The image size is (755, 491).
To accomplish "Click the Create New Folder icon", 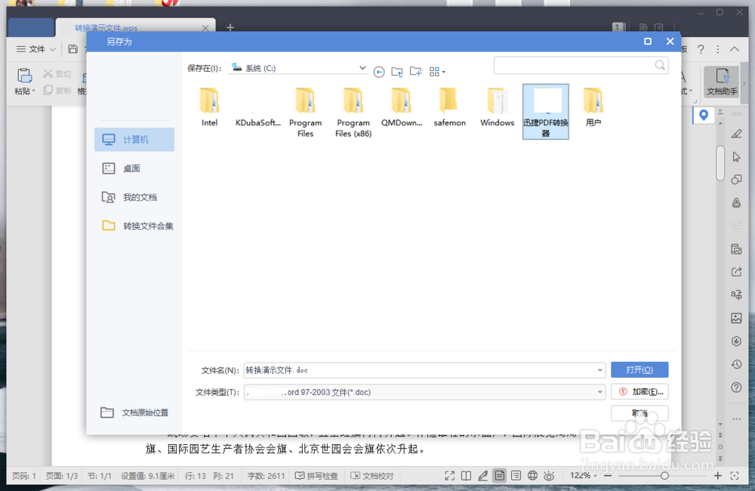I will pyautogui.click(x=415, y=71).
